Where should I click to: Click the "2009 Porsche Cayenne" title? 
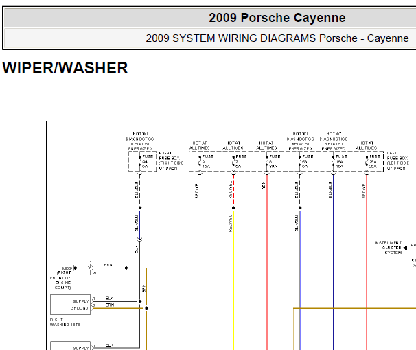[277, 18]
